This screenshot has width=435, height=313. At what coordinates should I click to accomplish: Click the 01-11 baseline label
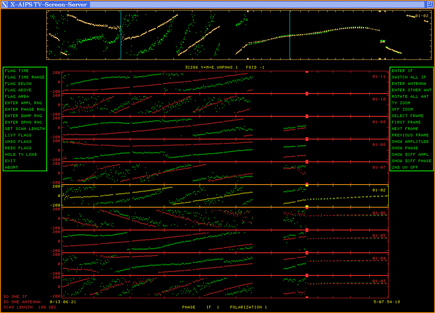[379, 77]
